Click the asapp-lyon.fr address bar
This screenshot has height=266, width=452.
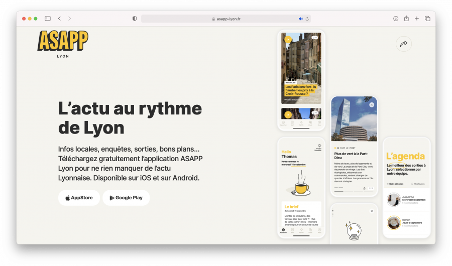click(225, 19)
